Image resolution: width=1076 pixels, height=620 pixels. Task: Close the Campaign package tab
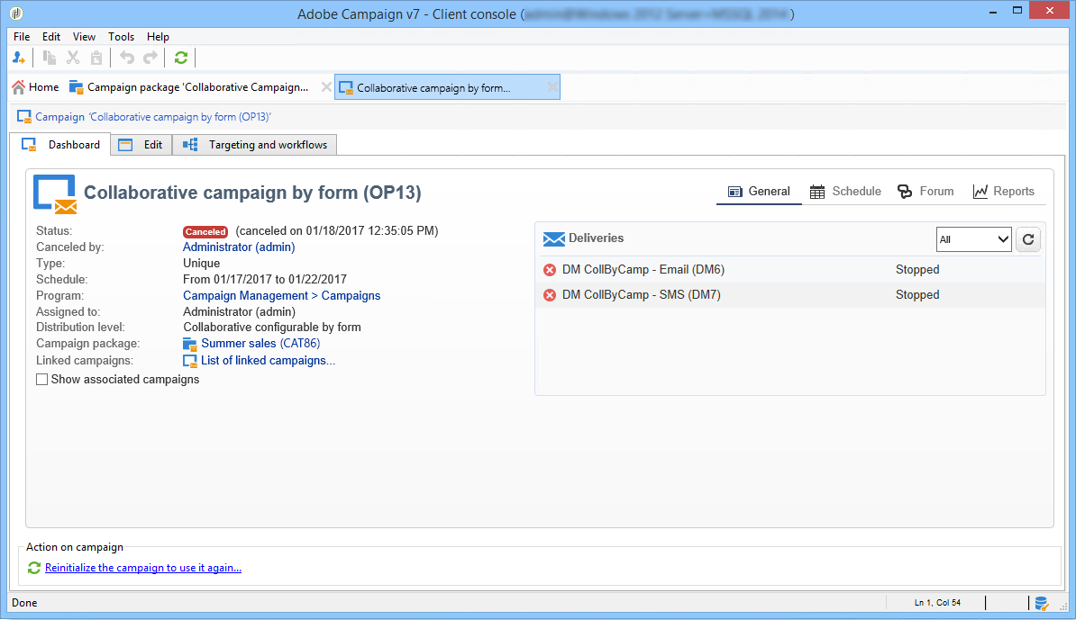[326, 87]
